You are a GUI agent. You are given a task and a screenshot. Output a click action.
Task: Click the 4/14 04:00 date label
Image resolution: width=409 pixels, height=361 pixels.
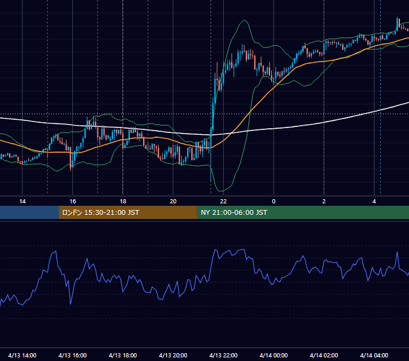(374, 355)
